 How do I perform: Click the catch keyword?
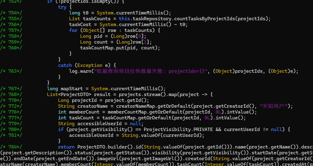[x=65, y=65]
